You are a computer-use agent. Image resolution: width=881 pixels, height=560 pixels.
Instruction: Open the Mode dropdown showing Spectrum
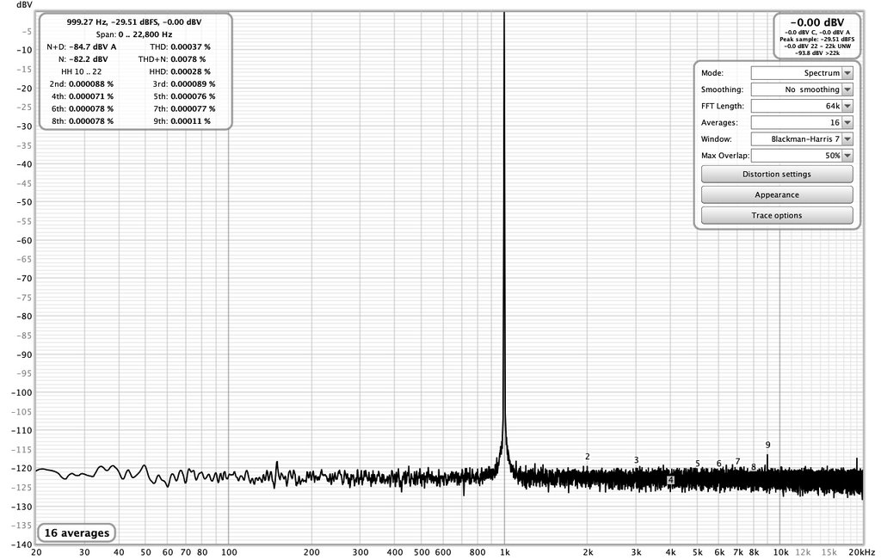[x=802, y=73]
